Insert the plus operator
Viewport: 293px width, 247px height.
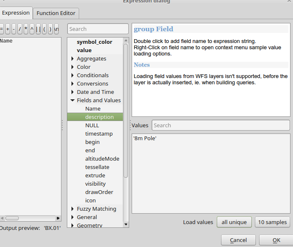(8, 29)
